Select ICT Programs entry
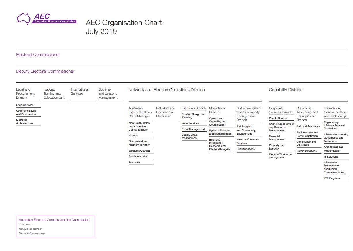 point(332,178)
